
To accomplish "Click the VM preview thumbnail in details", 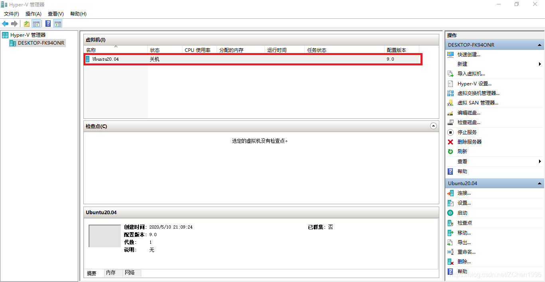I will (105, 236).
